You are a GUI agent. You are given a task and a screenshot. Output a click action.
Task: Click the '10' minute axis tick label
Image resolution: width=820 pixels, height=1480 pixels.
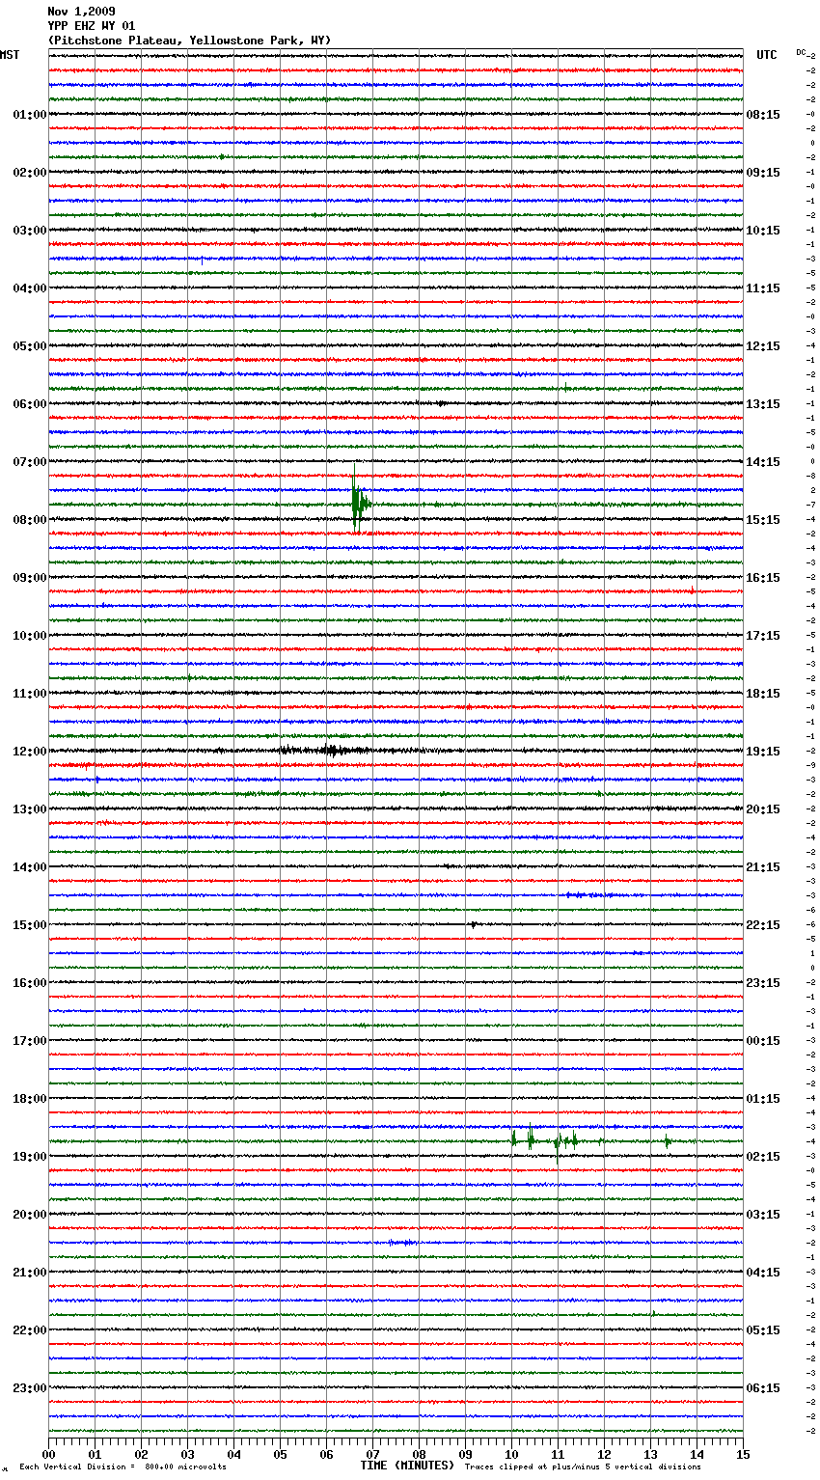click(x=511, y=1454)
